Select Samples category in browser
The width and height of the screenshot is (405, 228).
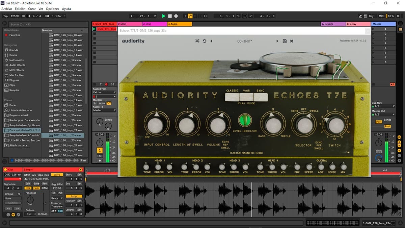coord(14,90)
